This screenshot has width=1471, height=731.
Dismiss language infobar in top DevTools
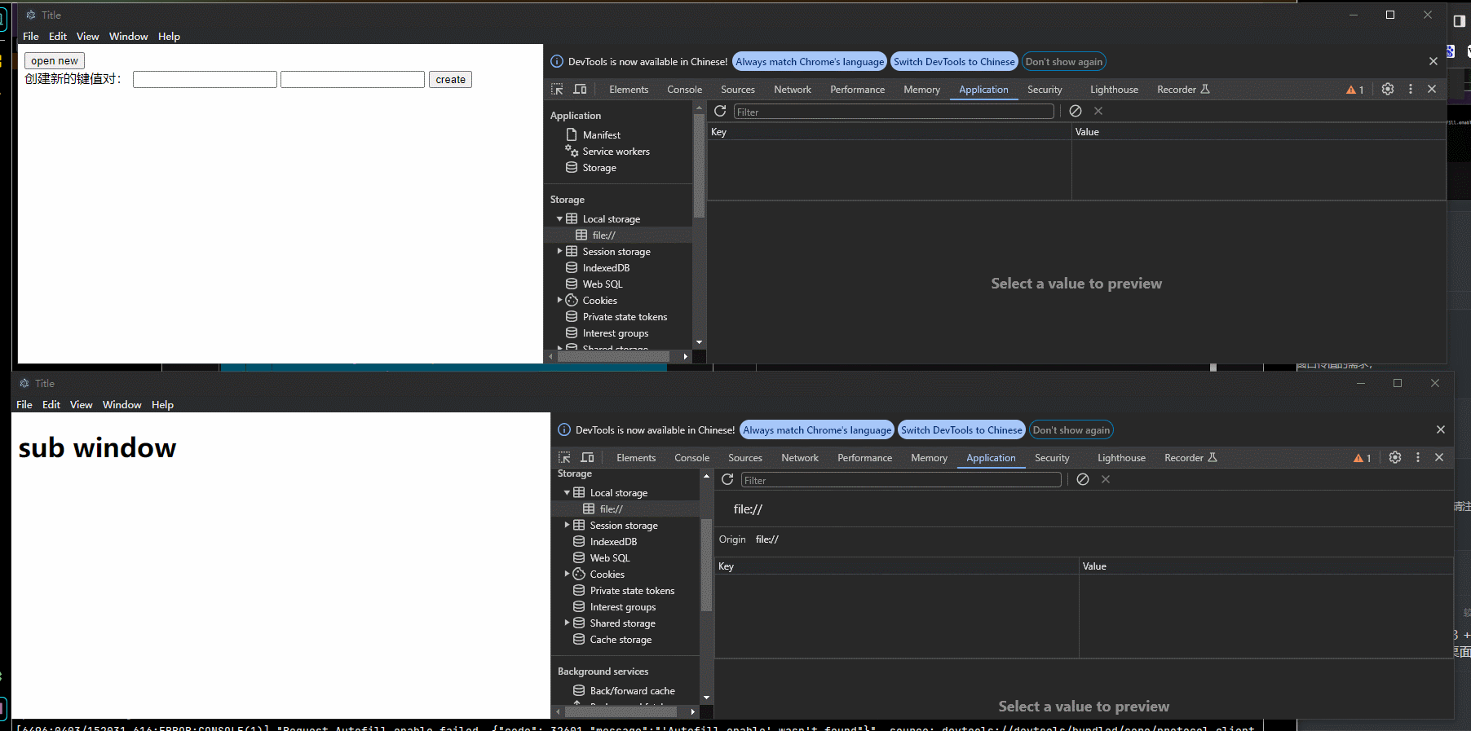pos(1433,61)
